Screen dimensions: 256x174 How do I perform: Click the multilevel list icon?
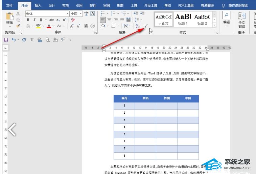pyautogui.click(x=124, y=13)
